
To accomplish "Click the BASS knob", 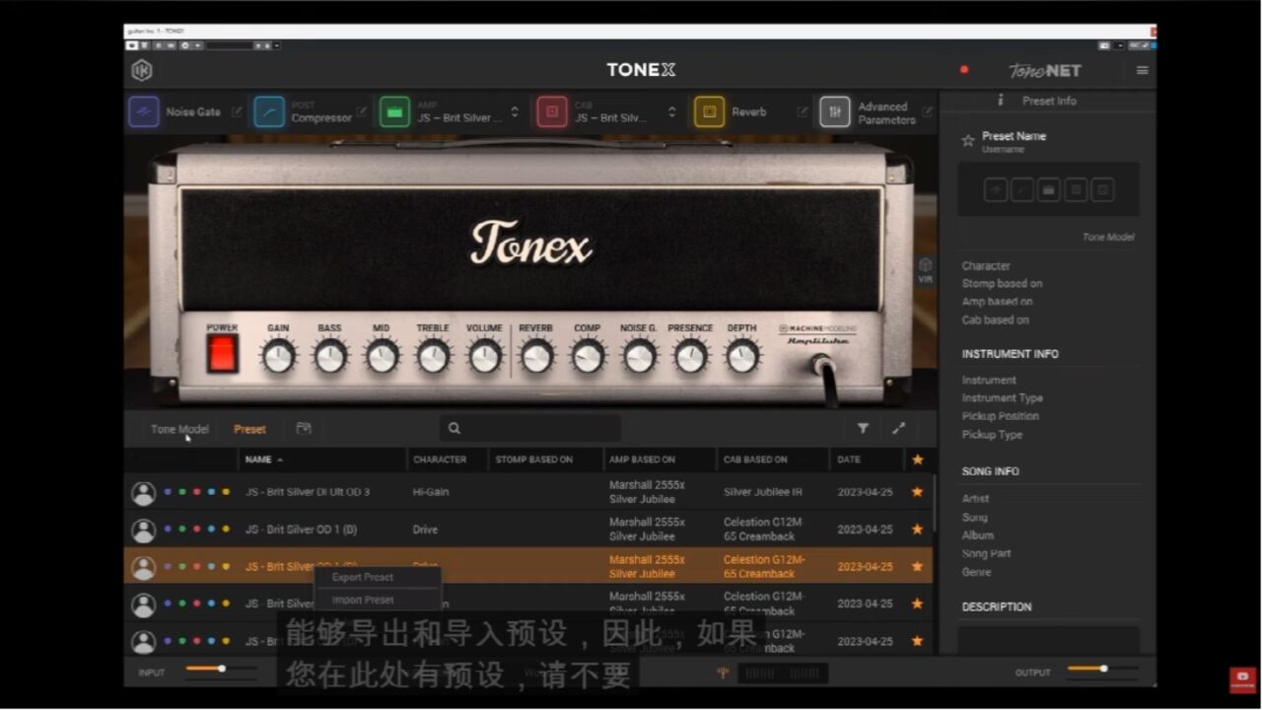I will click(x=330, y=355).
